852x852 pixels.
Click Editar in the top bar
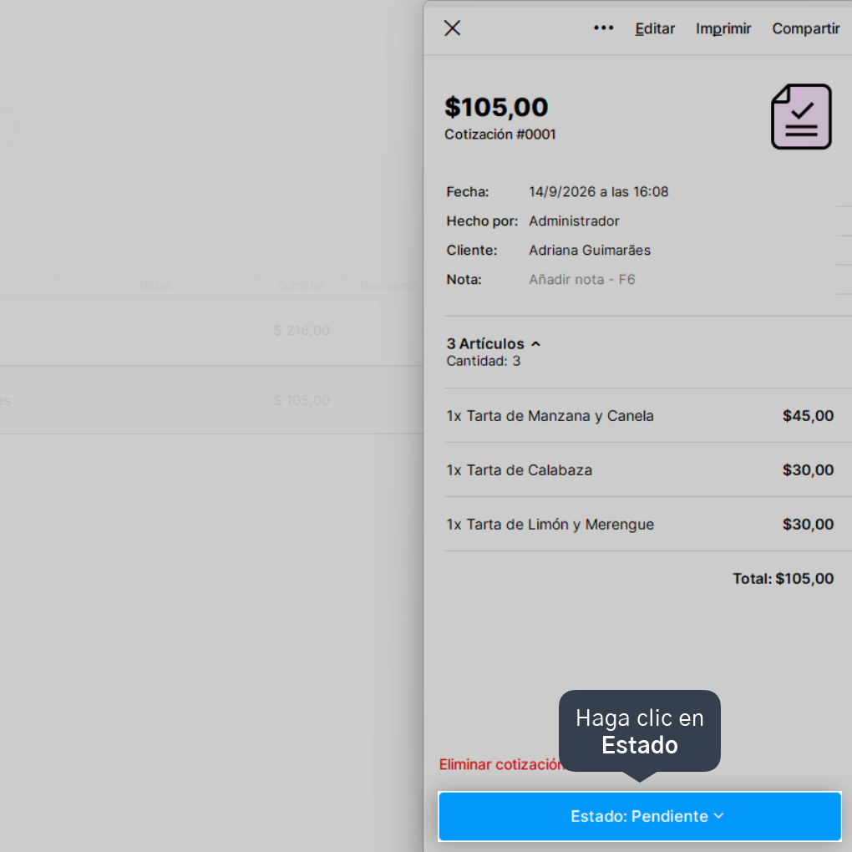[x=655, y=28]
